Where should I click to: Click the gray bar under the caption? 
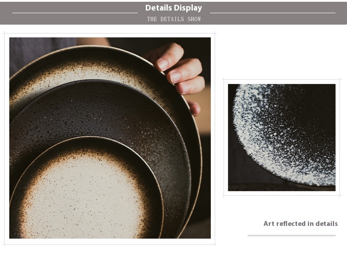point(292,236)
